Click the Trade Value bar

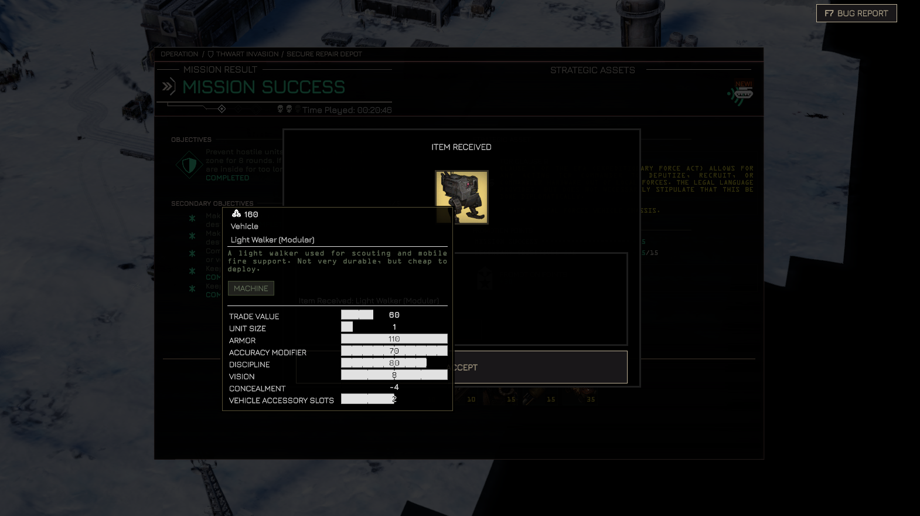[x=357, y=315]
